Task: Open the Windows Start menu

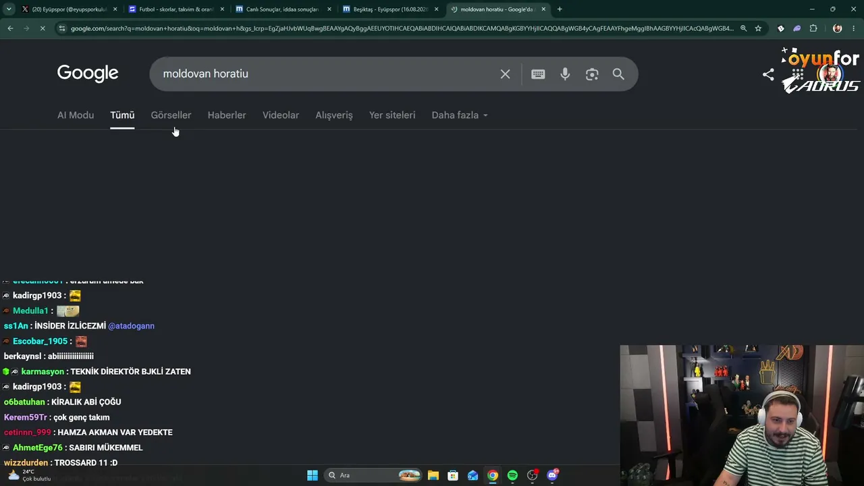Action: [x=313, y=475]
